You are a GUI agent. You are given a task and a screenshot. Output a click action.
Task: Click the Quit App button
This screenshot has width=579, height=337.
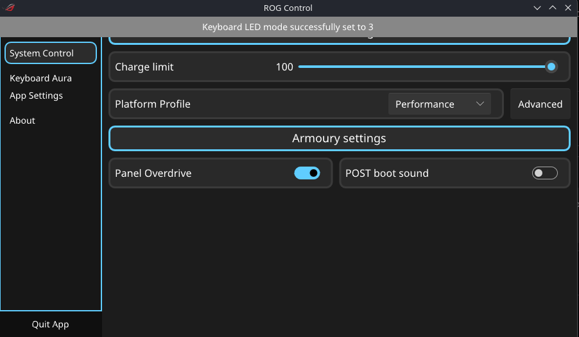[x=51, y=324]
